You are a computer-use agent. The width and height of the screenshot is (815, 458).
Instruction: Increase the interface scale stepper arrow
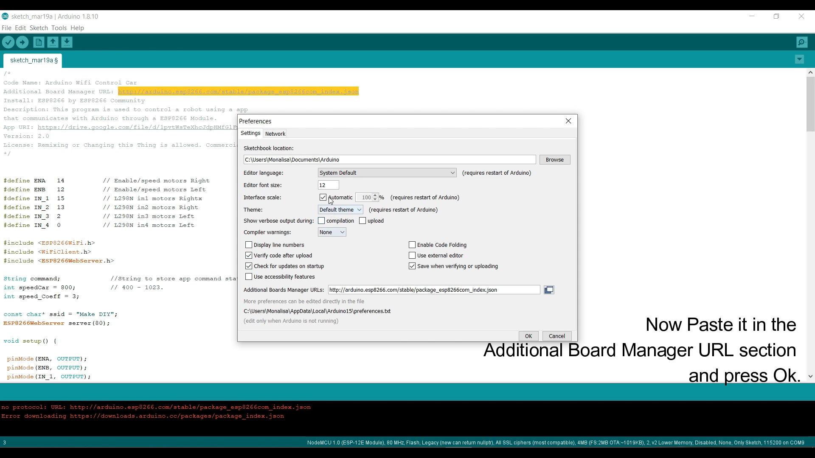pyautogui.click(x=375, y=195)
